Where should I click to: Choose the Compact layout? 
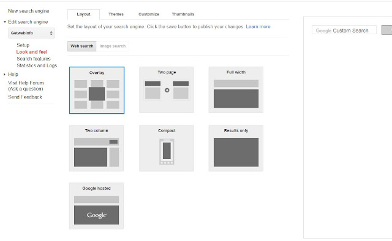pyautogui.click(x=167, y=148)
